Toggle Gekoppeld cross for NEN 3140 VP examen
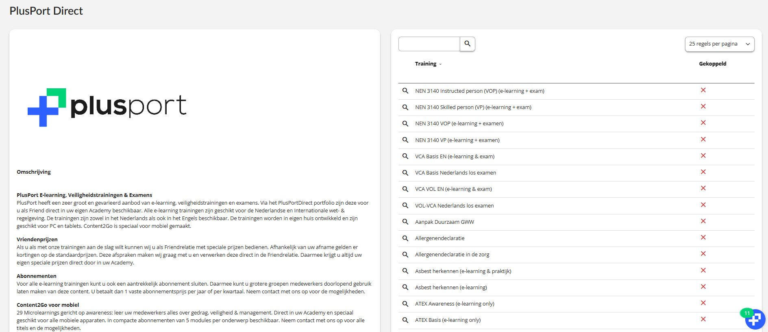 coord(703,139)
